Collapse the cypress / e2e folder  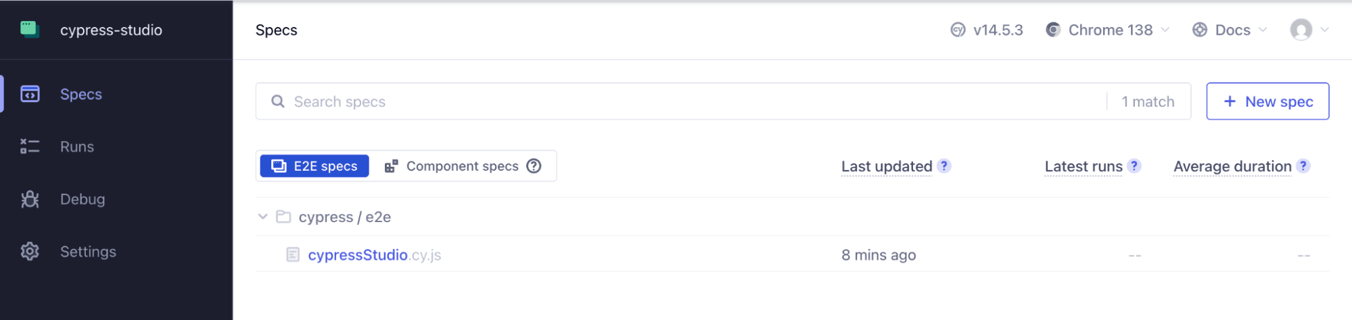coord(263,217)
